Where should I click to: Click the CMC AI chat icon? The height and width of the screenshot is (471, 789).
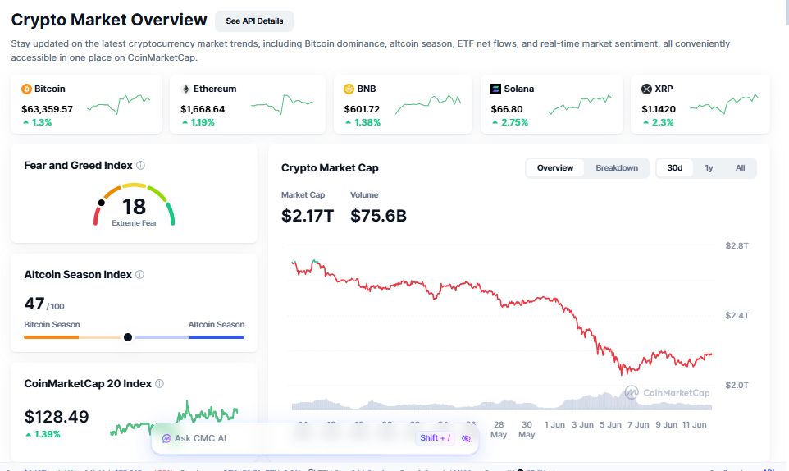click(166, 439)
